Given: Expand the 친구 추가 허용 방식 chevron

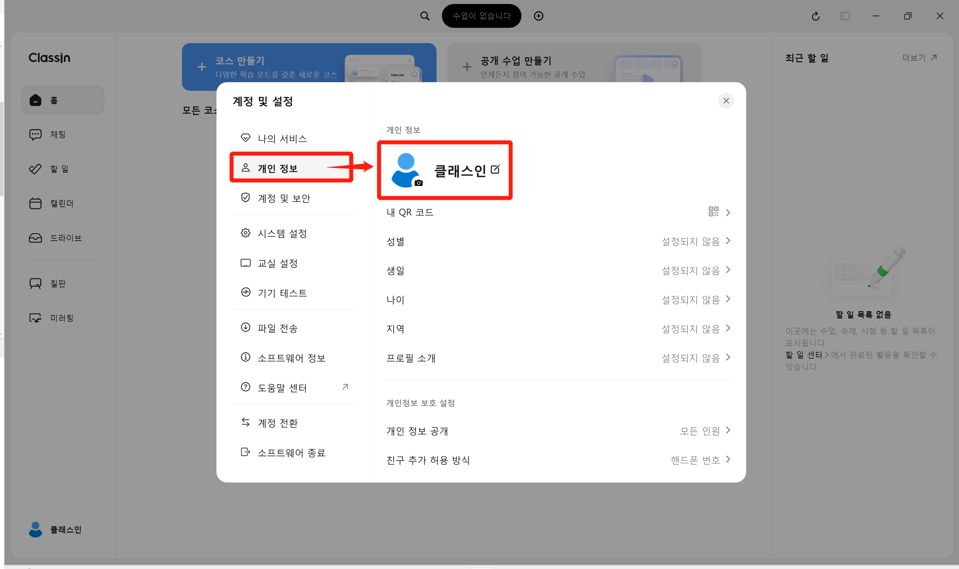Looking at the screenshot, I should point(728,459).
